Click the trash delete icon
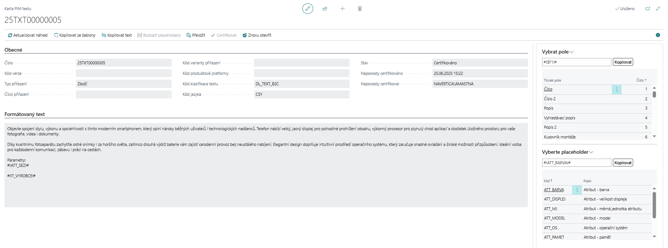This screenshot has width=668, height=248. coord(360,9)
